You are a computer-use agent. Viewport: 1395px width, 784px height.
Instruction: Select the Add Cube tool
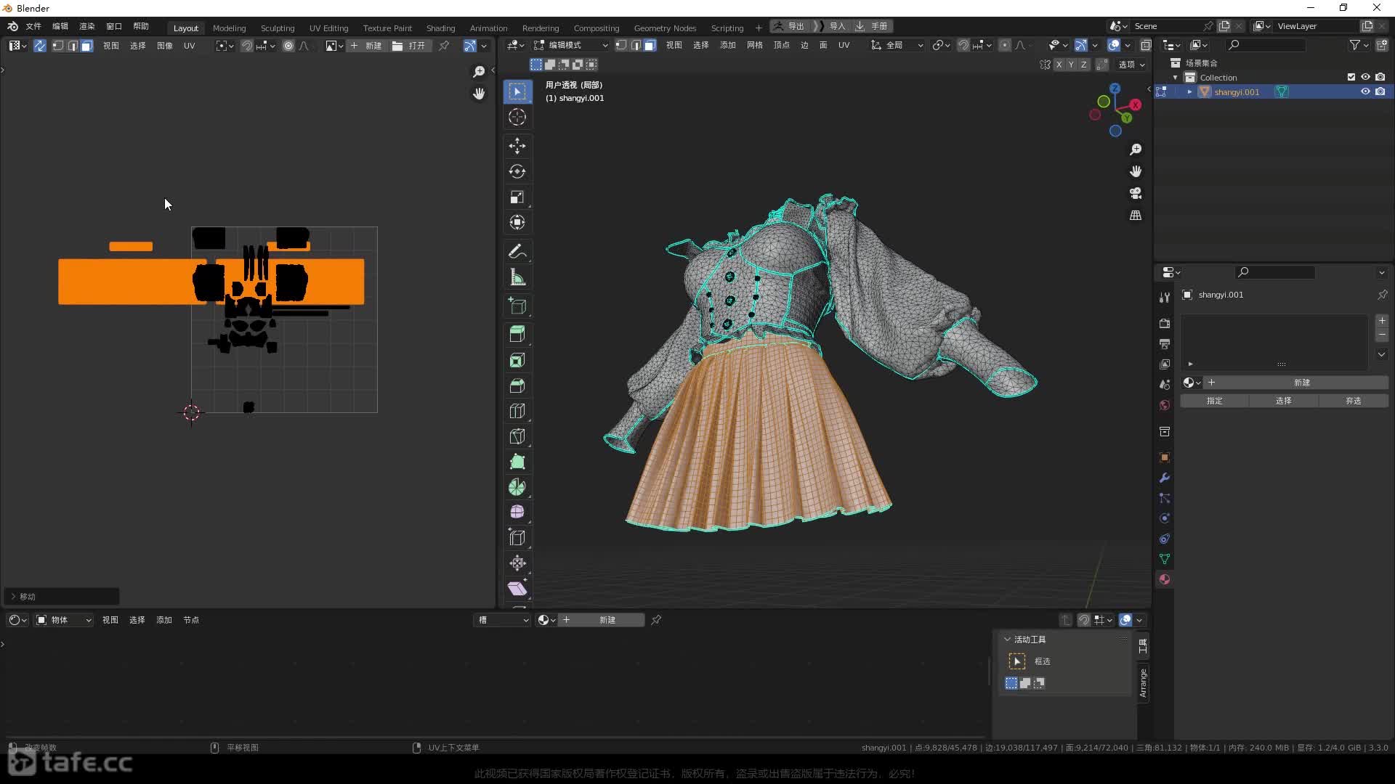517,306
